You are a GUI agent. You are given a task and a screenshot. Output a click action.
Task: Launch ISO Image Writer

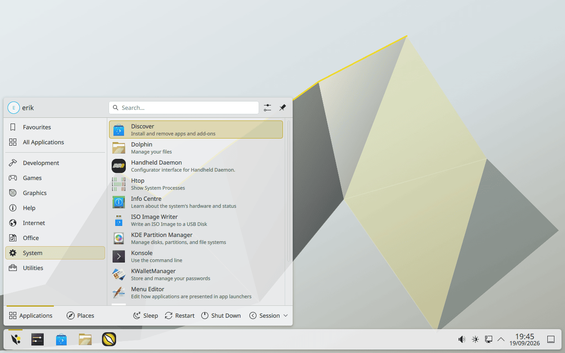click(x=196, y=220)
